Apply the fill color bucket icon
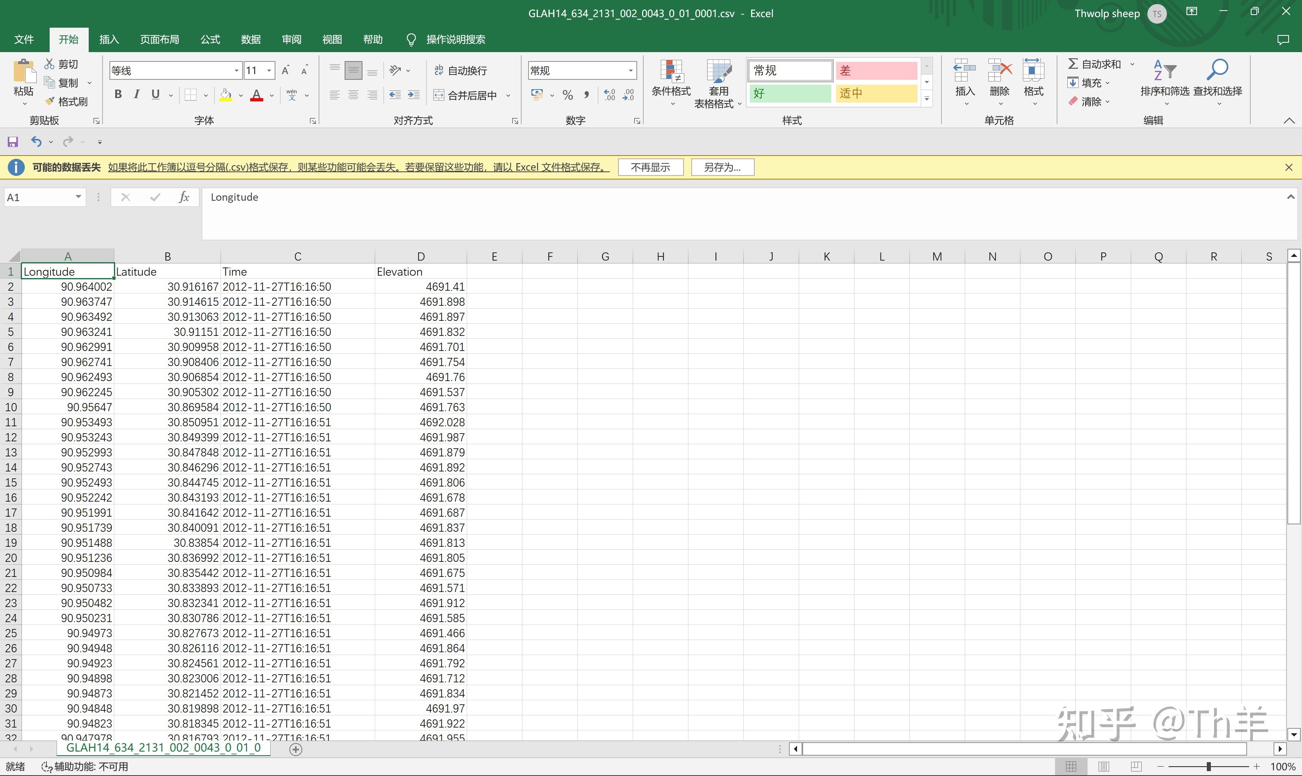This screenshot has height=776, width=1302. point(226,95)
